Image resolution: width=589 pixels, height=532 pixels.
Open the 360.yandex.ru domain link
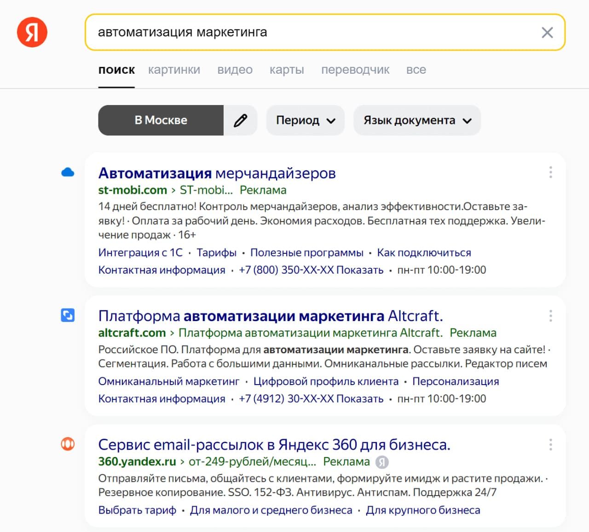pos(137,462)
